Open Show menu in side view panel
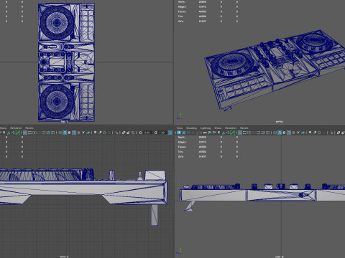 [x=218, y=128]
